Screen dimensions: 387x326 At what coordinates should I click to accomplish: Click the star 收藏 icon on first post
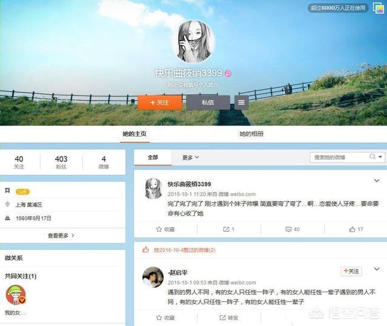pos(160,229)
